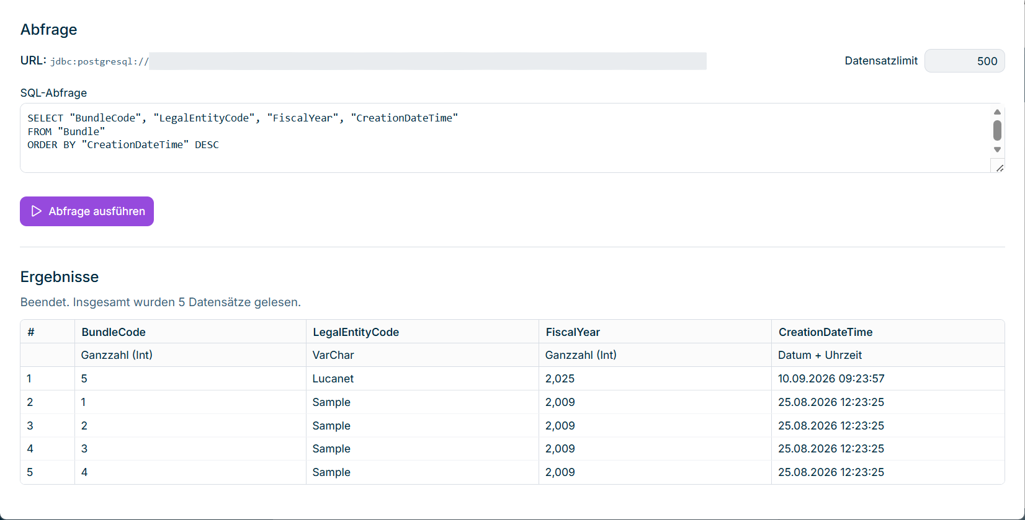
Task: Click the Datum + Uhrzeit type label
Action: coord(820,355)
